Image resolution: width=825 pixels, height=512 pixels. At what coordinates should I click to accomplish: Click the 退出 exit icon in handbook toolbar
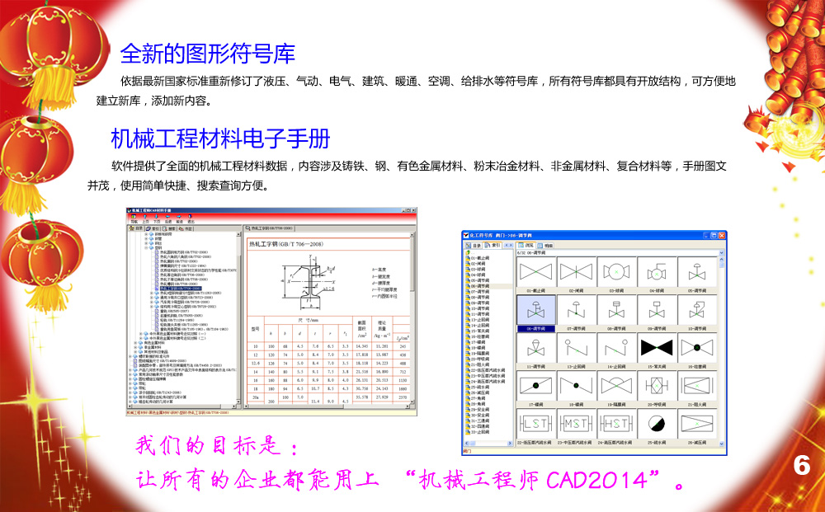coord(191,219)
